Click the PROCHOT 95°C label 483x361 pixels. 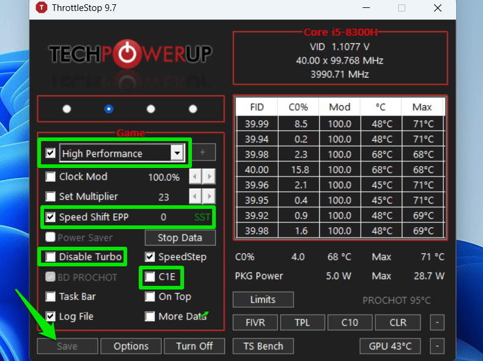point(397,301)
